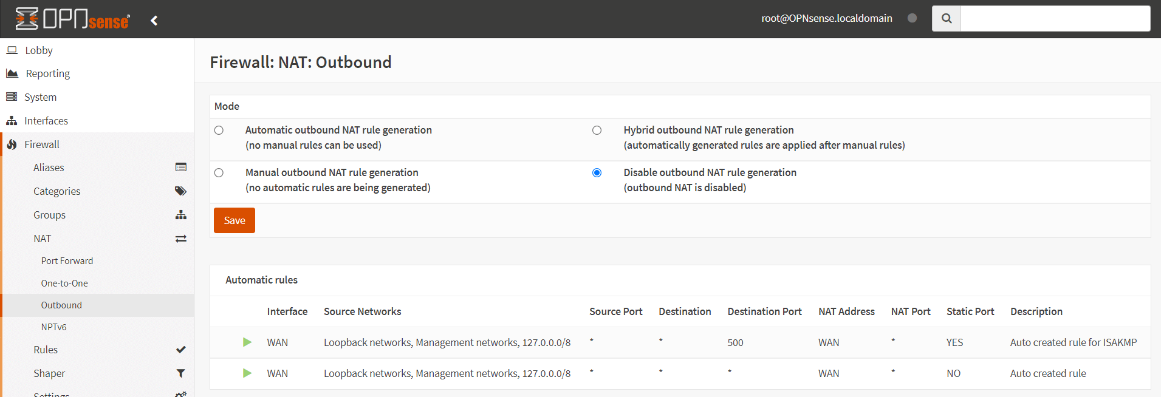Click the Aliases list icon
Viewport: 1161px width, 397px height.
click(x=180, y=168)
